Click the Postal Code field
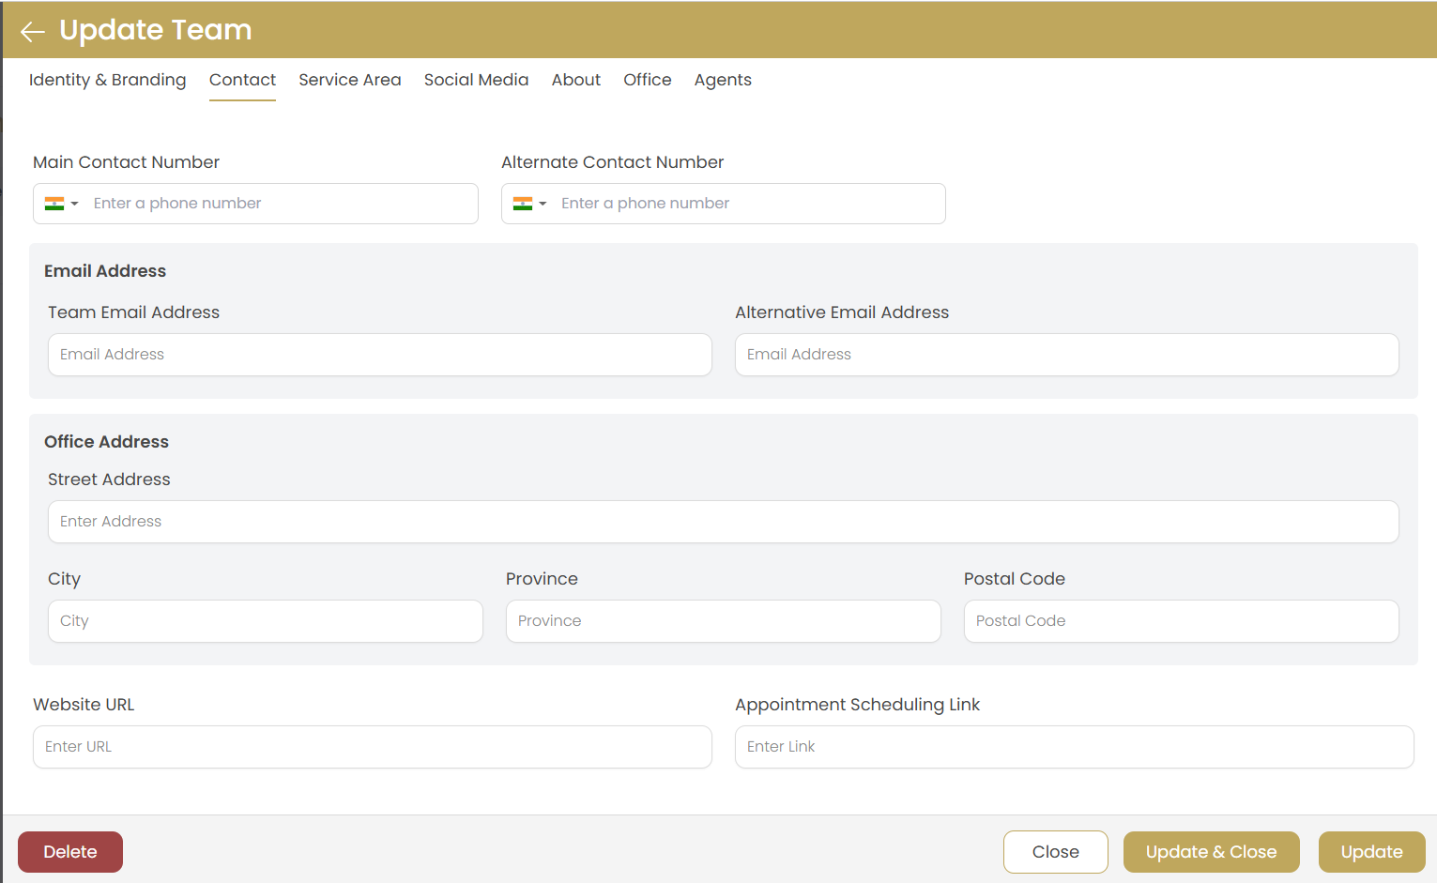Viewport: 1437px width, 883px height. click(1180, 621)
